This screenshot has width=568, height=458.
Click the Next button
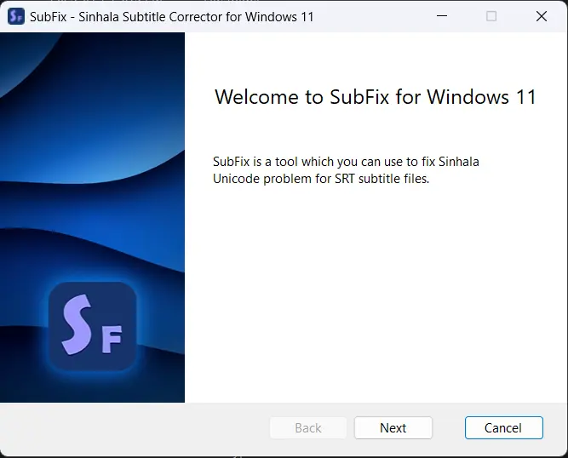click(393, 427)
